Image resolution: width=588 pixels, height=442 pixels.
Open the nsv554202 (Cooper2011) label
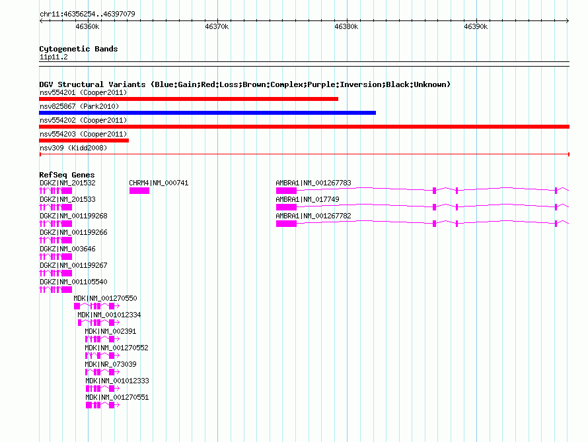83,120
